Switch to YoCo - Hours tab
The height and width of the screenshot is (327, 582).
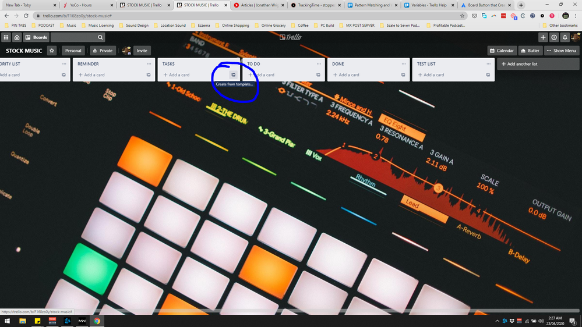tap(87, 5)
